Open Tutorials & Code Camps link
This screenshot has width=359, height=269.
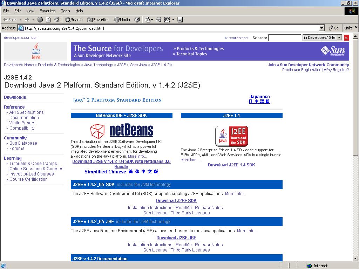tap(33, 164)
